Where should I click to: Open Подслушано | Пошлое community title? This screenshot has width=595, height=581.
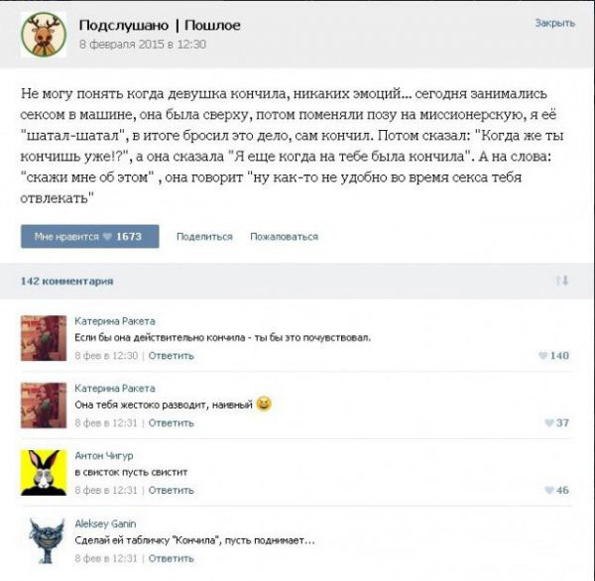click(160, 25)
